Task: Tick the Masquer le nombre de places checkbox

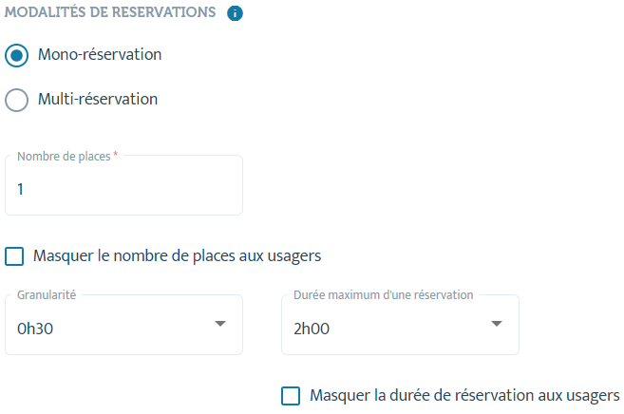Action: [14, 256]
